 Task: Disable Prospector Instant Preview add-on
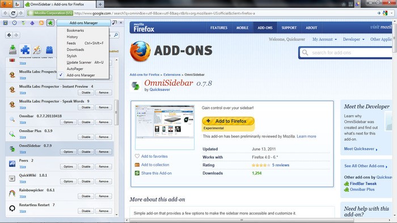(x=86, y=92)
